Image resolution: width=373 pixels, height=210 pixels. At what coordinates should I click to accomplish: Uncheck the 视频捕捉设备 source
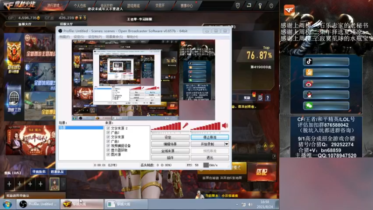(x=108, y=146)
